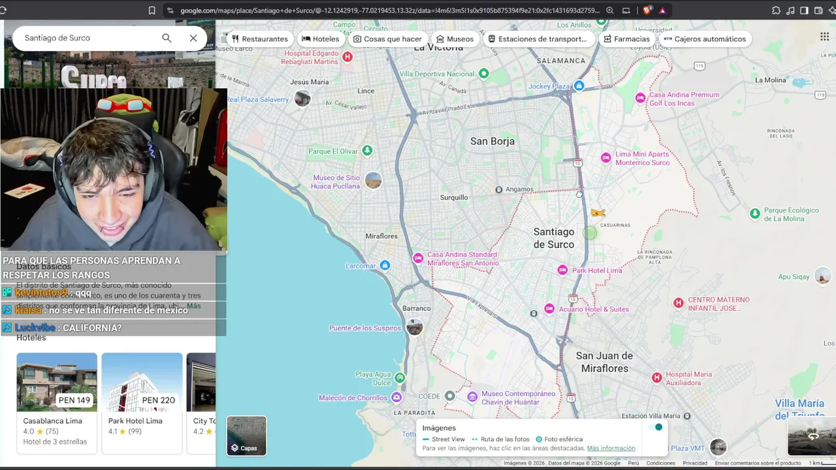
Task: Click the Parque El Olivar green marker
Action: click(x=367, y=151)
